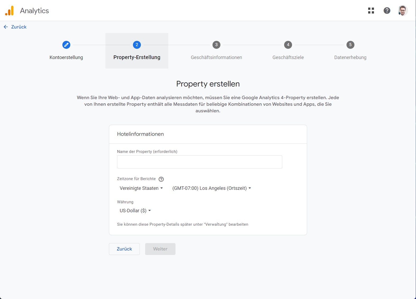The width and height of the screenshot is (416, 299).
Task: Focus the Name der Property input field
Action: pyautogui.click(x=200, y=162)
